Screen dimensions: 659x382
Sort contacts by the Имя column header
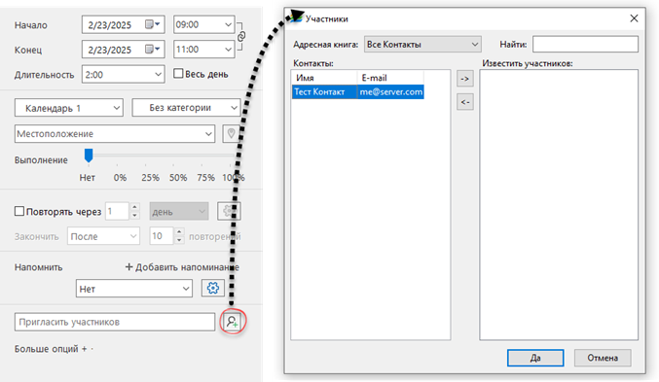coord(324,78)
